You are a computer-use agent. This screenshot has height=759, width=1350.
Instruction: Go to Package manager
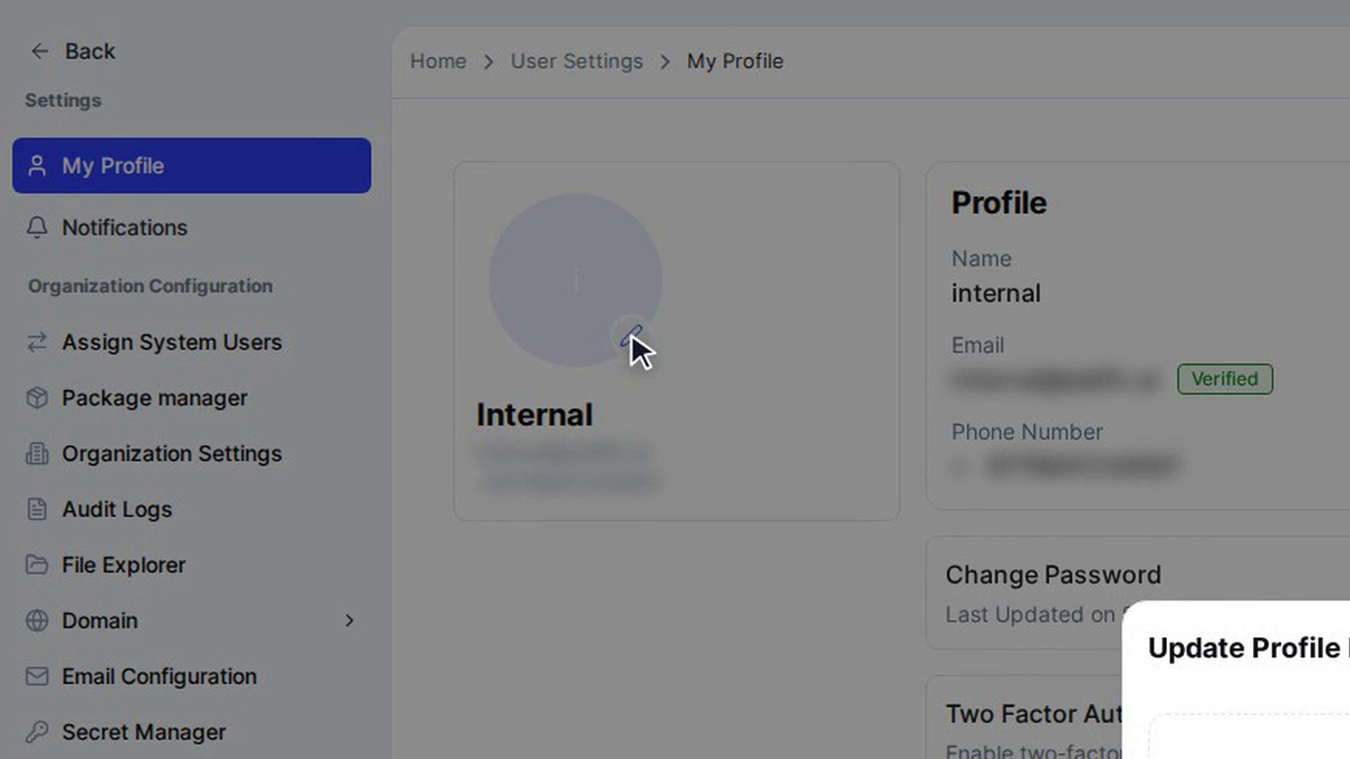(191, 398)
